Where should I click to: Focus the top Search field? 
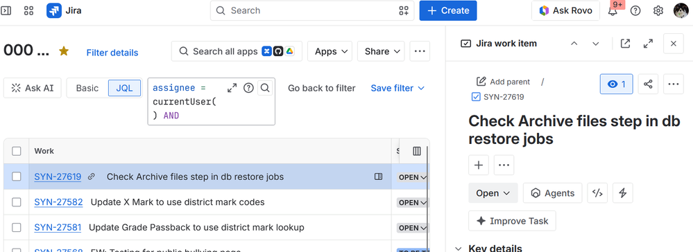(x=312, y=10)
